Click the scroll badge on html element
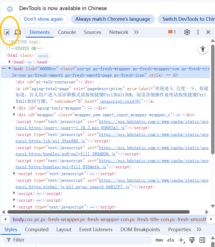The height and width of the screenshot is (247, 215). point(43,56)
